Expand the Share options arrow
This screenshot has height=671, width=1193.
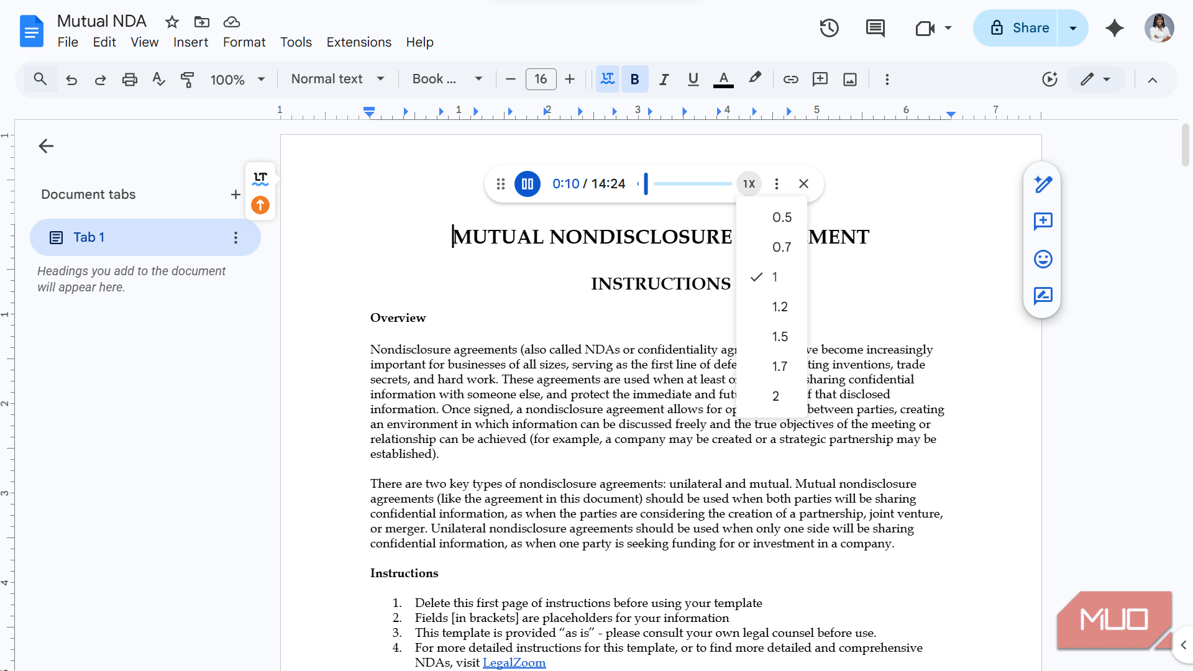[x=1072, y=28]
